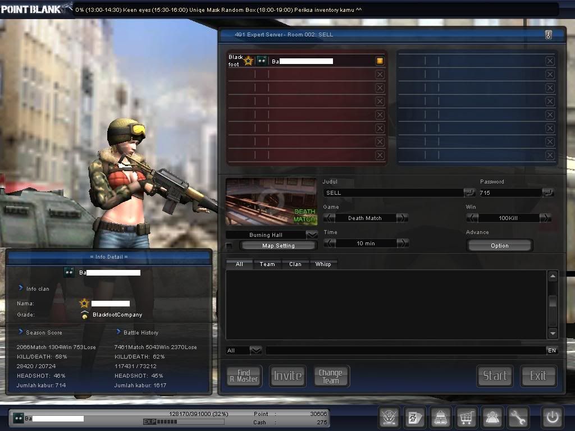
Task: Open the Burning Hall map dropdown
Action: click(312, 235)
